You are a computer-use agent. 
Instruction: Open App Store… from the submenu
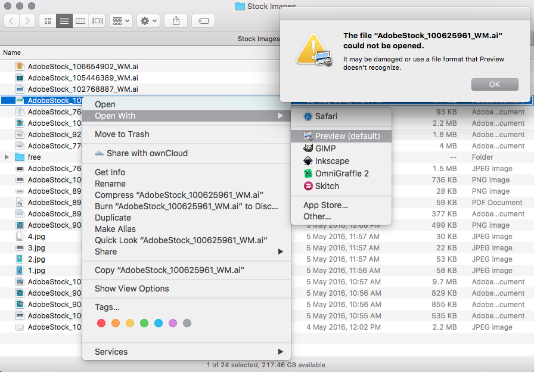tap(325, 205)
